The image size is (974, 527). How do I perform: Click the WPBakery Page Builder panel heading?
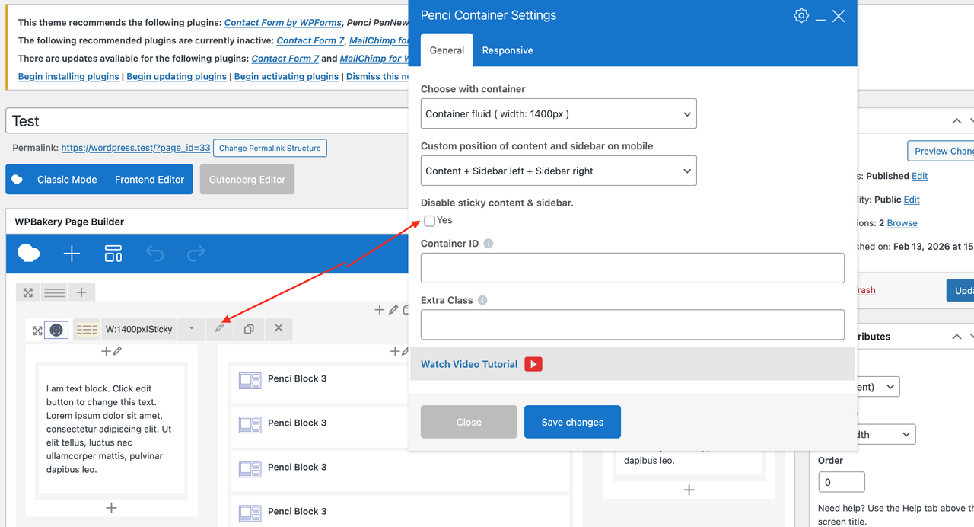coord(69,222)
